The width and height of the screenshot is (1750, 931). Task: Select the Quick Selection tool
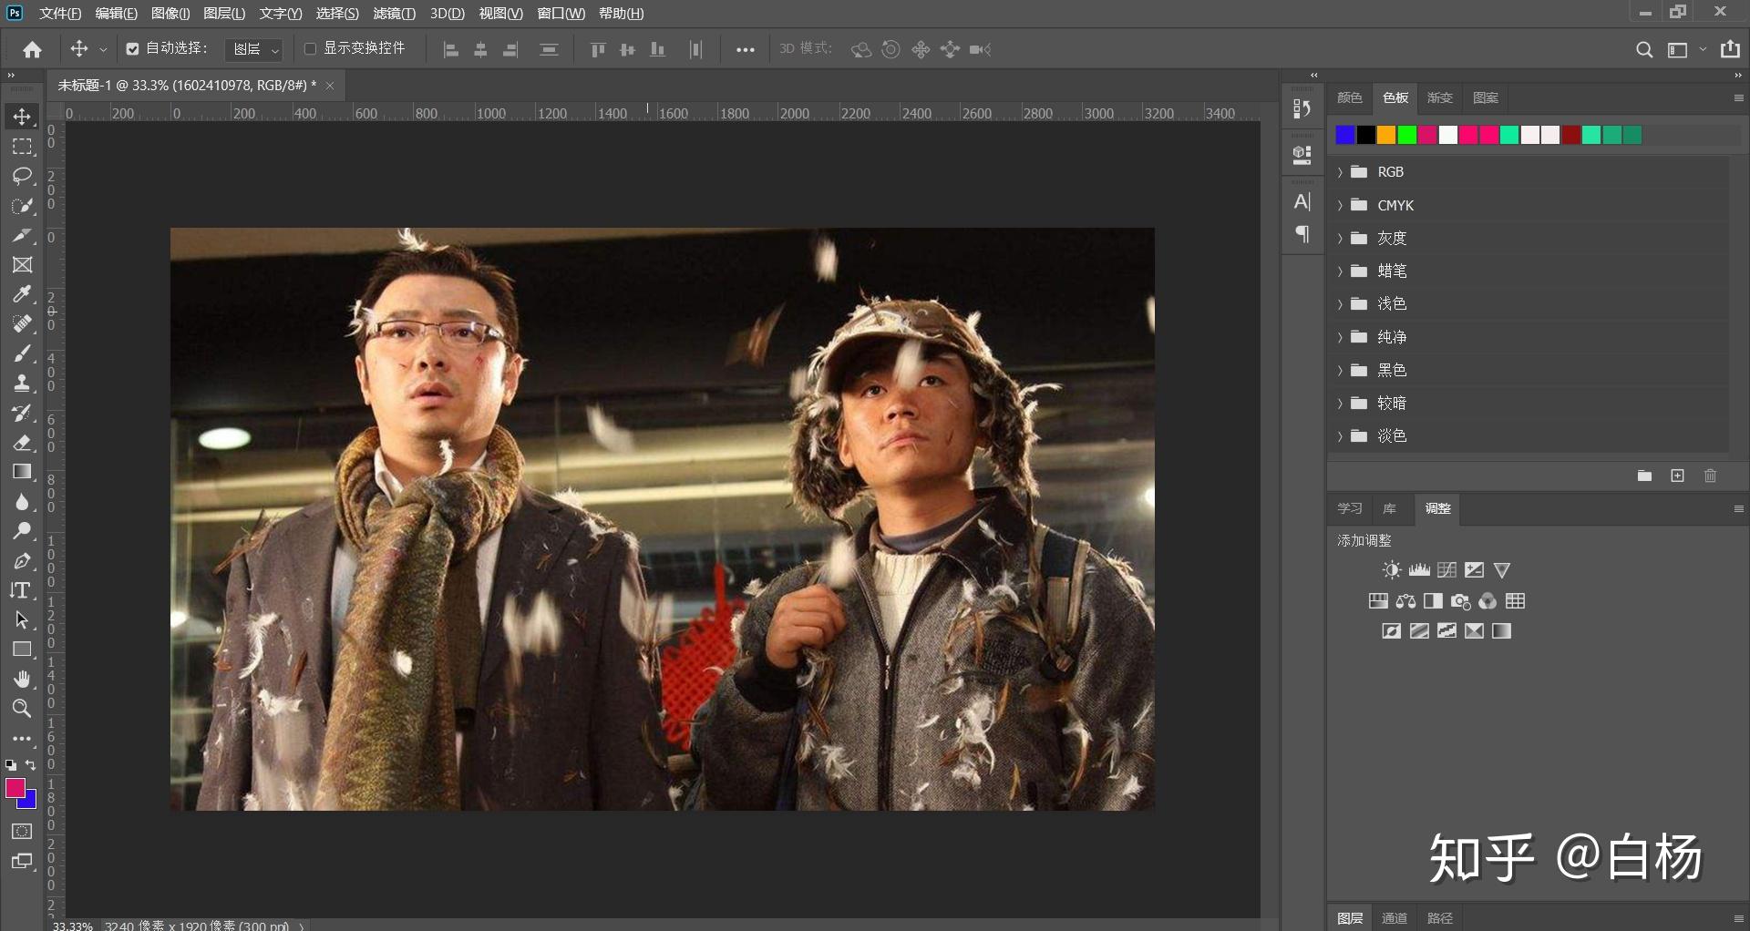(x=23, y=206)
